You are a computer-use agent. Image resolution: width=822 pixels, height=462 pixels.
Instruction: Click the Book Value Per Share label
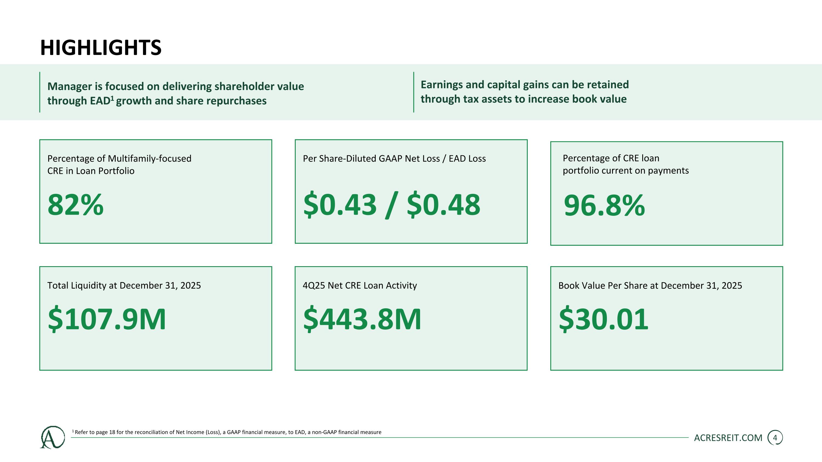pos(650,285)
